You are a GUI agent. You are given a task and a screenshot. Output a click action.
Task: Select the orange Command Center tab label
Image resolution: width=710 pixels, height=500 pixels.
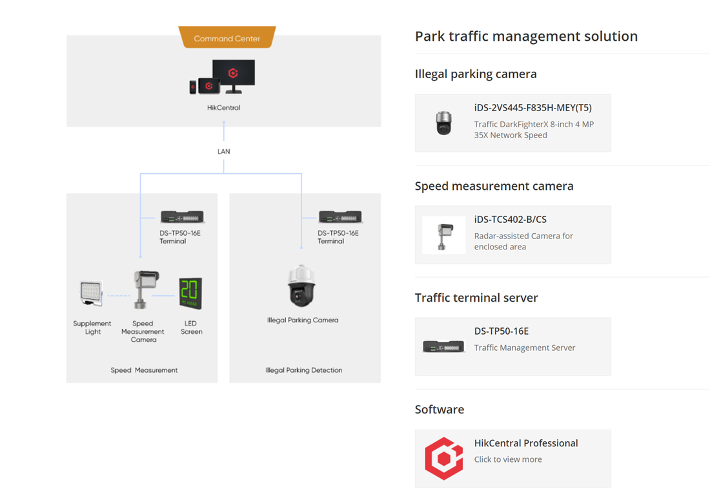coord(227,38)
